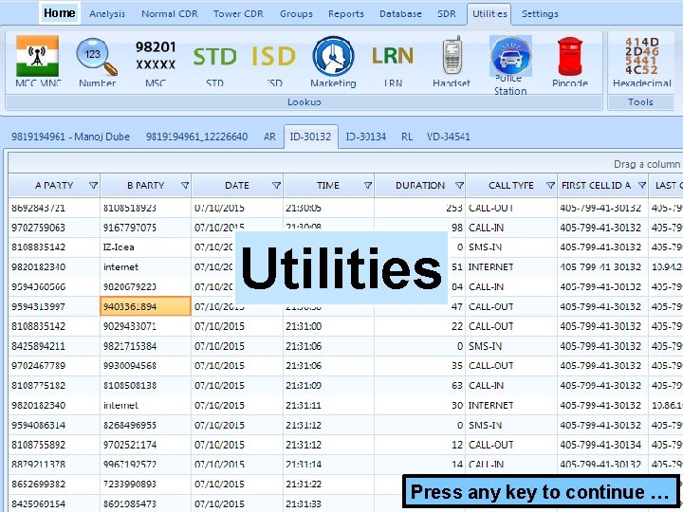This screenshot has height=512, width=683.
Task: Open the Pincode lookup tool
Action: (570, 61)
